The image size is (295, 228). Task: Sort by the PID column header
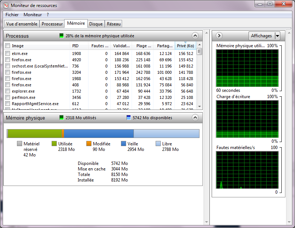pos(79,46)
